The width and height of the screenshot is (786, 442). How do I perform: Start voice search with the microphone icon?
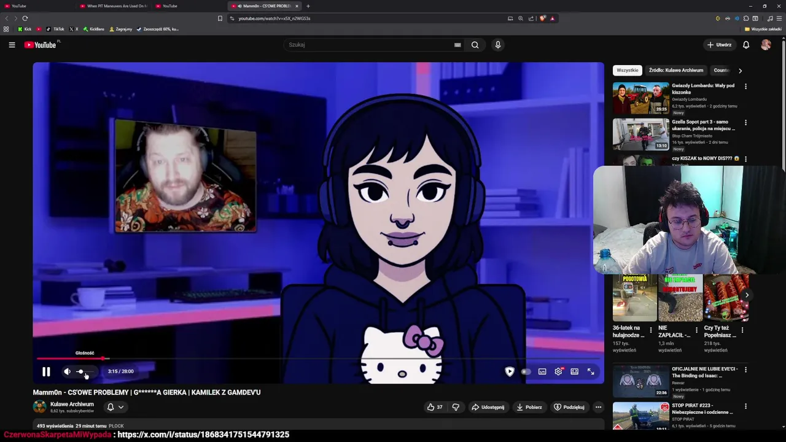[498, 45]
